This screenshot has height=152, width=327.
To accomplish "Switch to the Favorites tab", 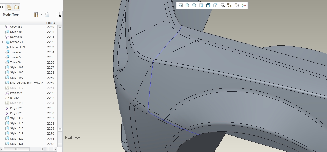I will click(16, 7).
